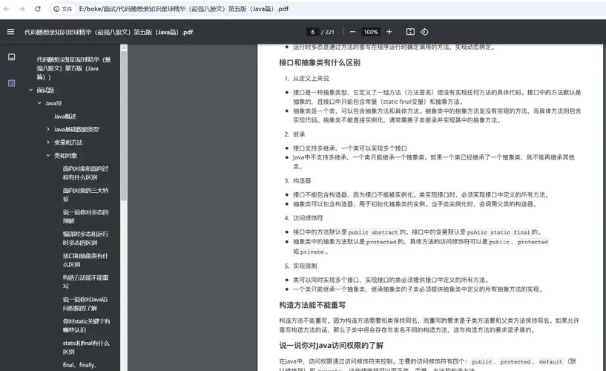Go to 编译时多态和运行时多态的区别 outline item
This screenshot has width=606, height=371.
point(85,238)
